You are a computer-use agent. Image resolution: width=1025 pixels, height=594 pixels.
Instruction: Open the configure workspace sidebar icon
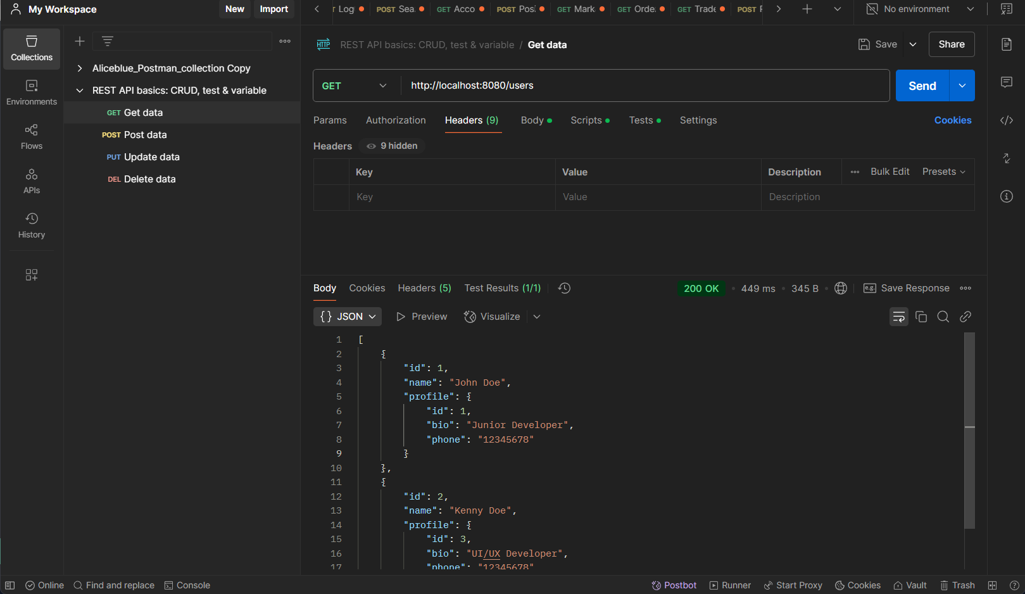(x=32, y=274)
